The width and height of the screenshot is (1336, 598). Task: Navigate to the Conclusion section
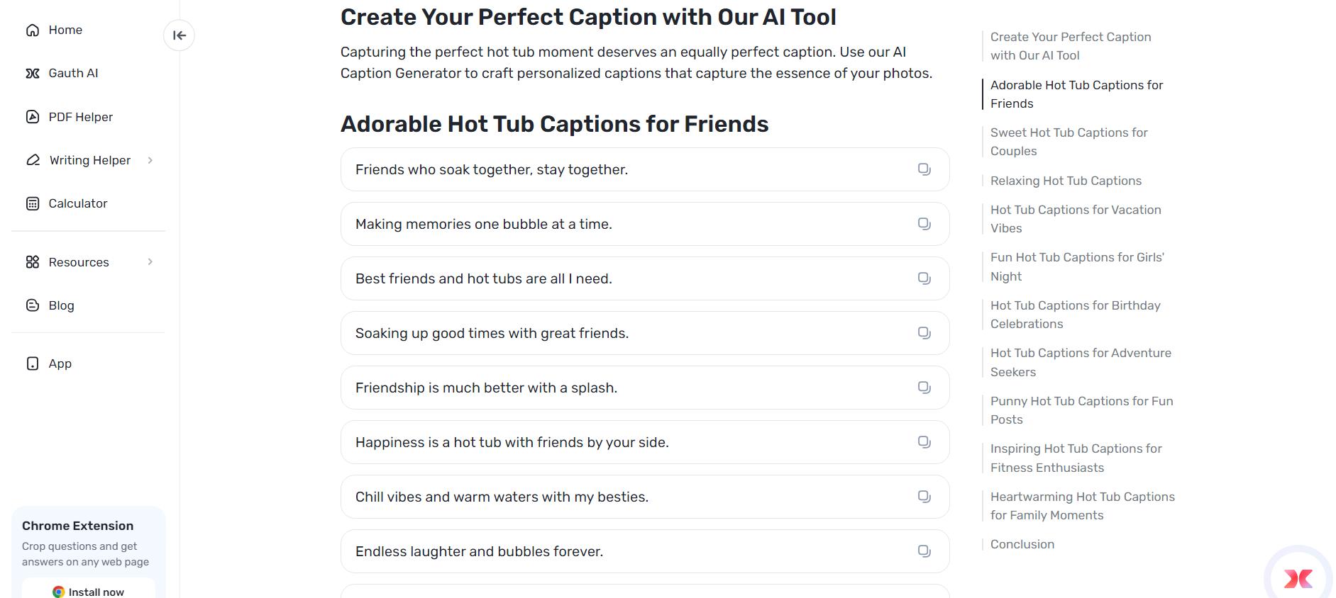click(x=1022, y=544)
